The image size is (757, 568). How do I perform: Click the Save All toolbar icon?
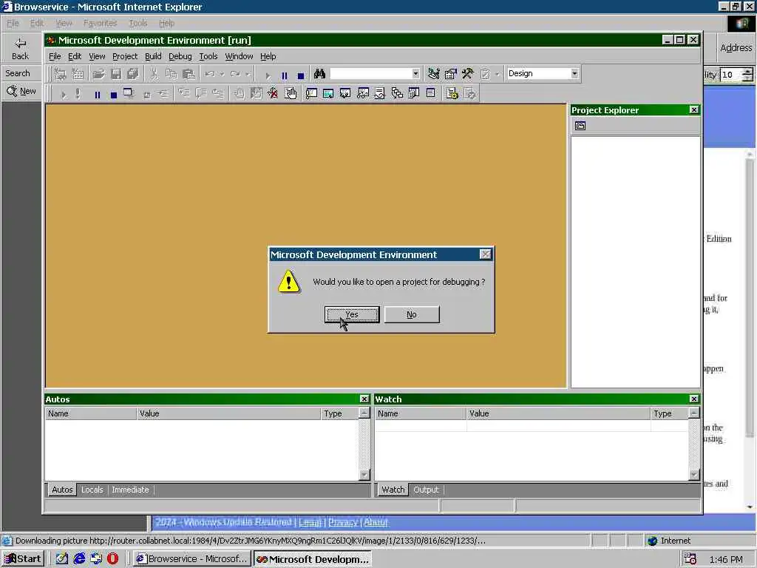point(133,74)
